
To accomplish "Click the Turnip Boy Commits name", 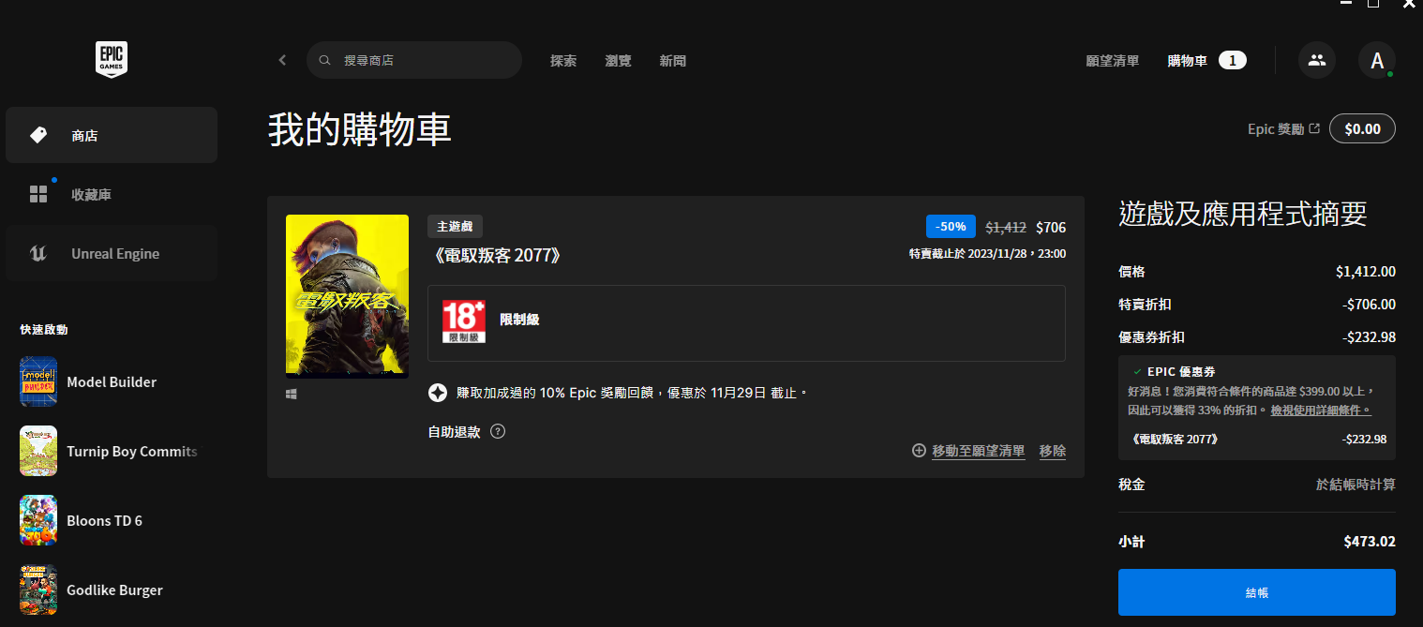I will pos(132,451).
